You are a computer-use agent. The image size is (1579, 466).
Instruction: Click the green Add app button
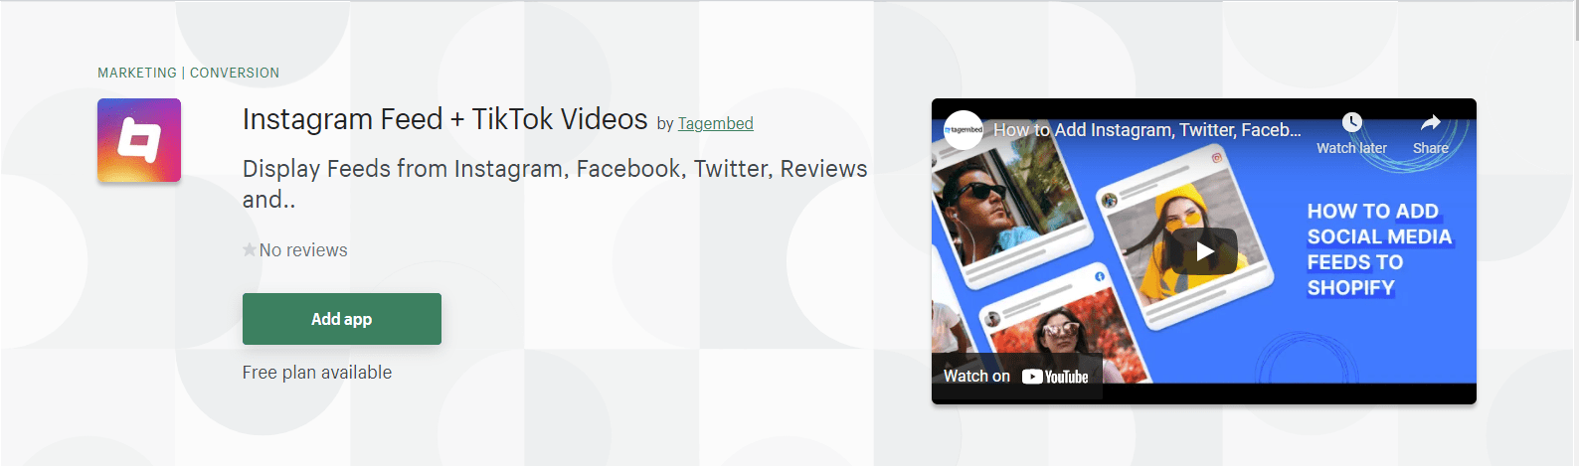(x=342, y=319)
